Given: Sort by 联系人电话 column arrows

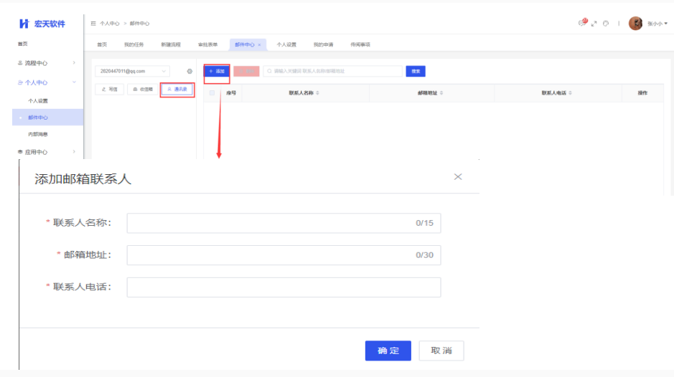Looking at the screenshot, I should coord(571,92).
